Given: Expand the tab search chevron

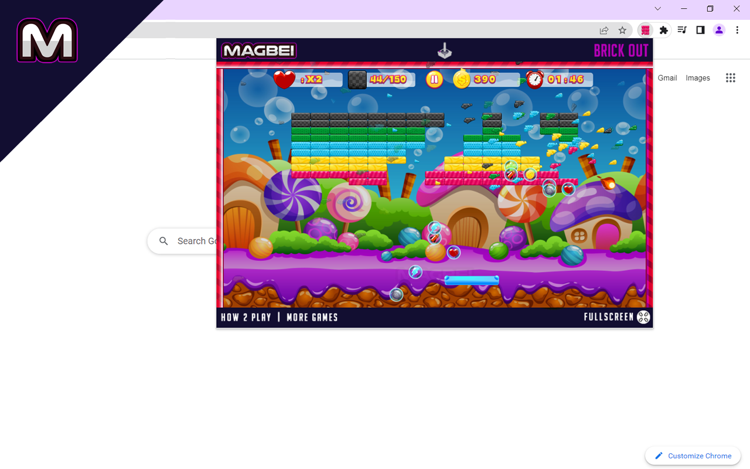Looking at the screenshot, I should tap(657, 9).
